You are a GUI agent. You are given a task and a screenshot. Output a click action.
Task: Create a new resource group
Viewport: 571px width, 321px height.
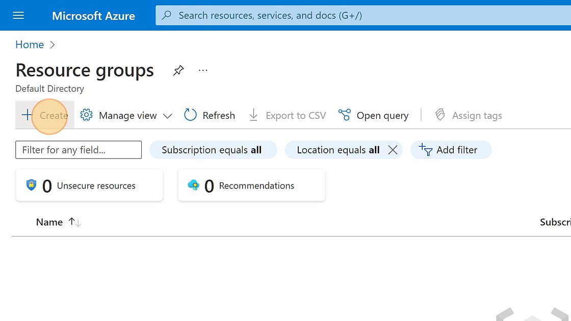45,115
